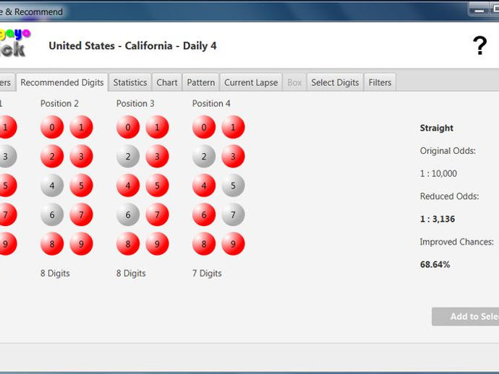This screenshot has height=374, width=499.
Task: Open the cut-off tab ending in 'ers'
Action: click(x=7, y=82)
